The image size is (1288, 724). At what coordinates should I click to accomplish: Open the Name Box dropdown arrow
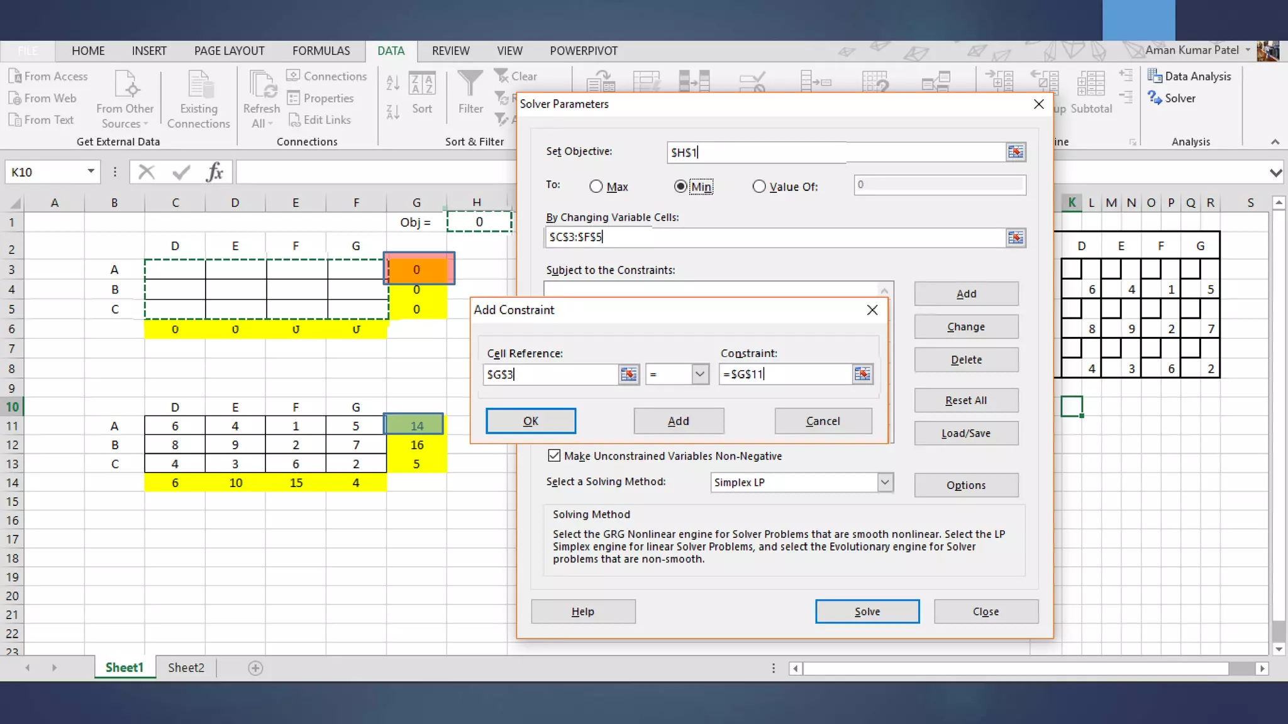pos(91,172)
